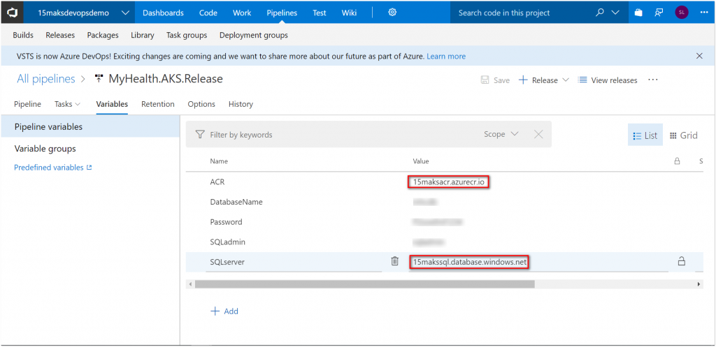The width and height of the screenshot is (716, 347).
Task: Select Pipeline variables in left panel
Action: tap(90, 127)
